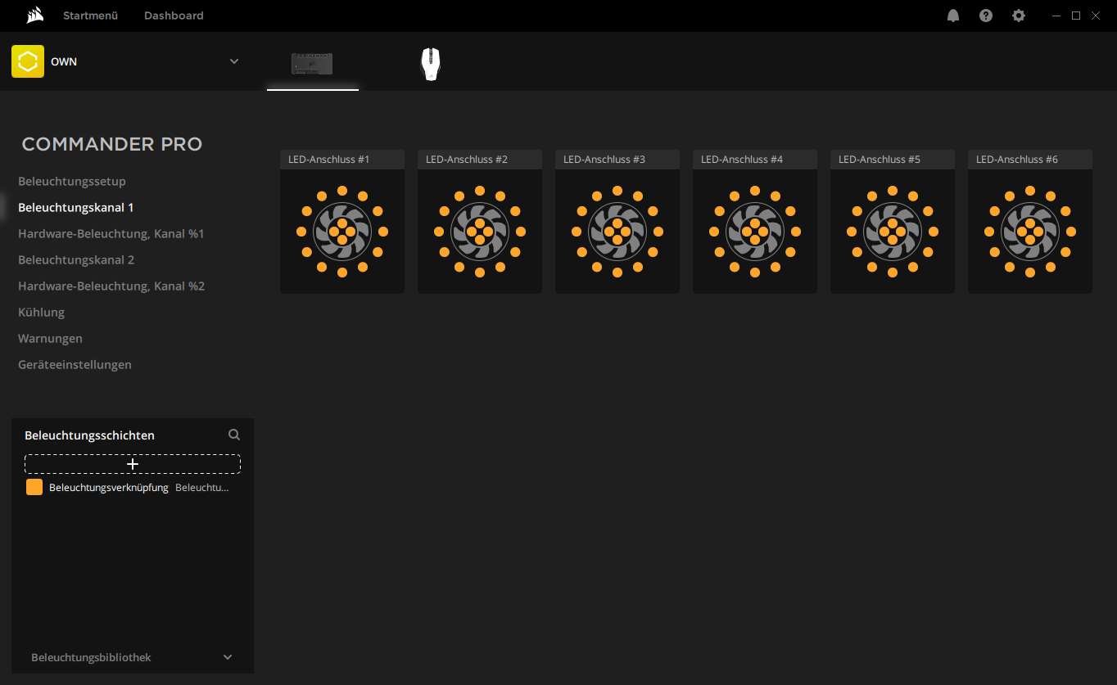
Task: Select fan graphic for LED-Anschluss #2
Action: [x=480, y=232]
